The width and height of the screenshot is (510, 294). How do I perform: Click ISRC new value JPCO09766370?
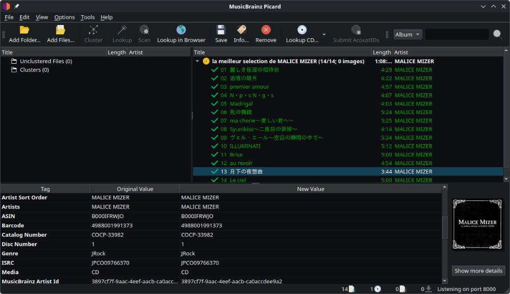click(200, 263)
